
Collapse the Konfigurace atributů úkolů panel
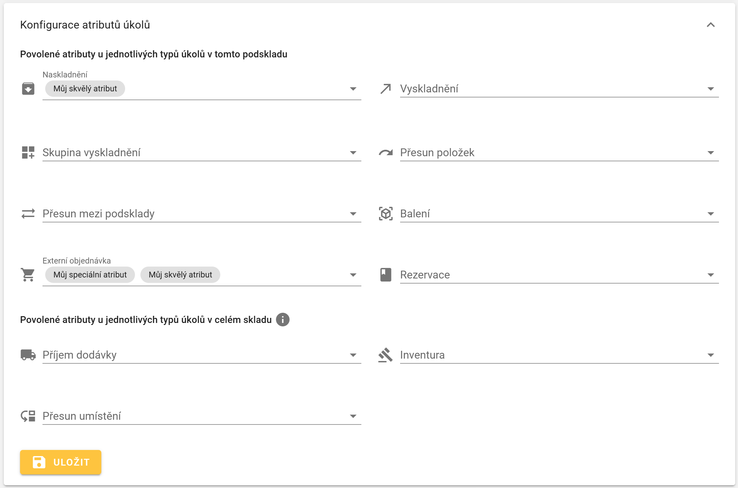pos(710,25)
